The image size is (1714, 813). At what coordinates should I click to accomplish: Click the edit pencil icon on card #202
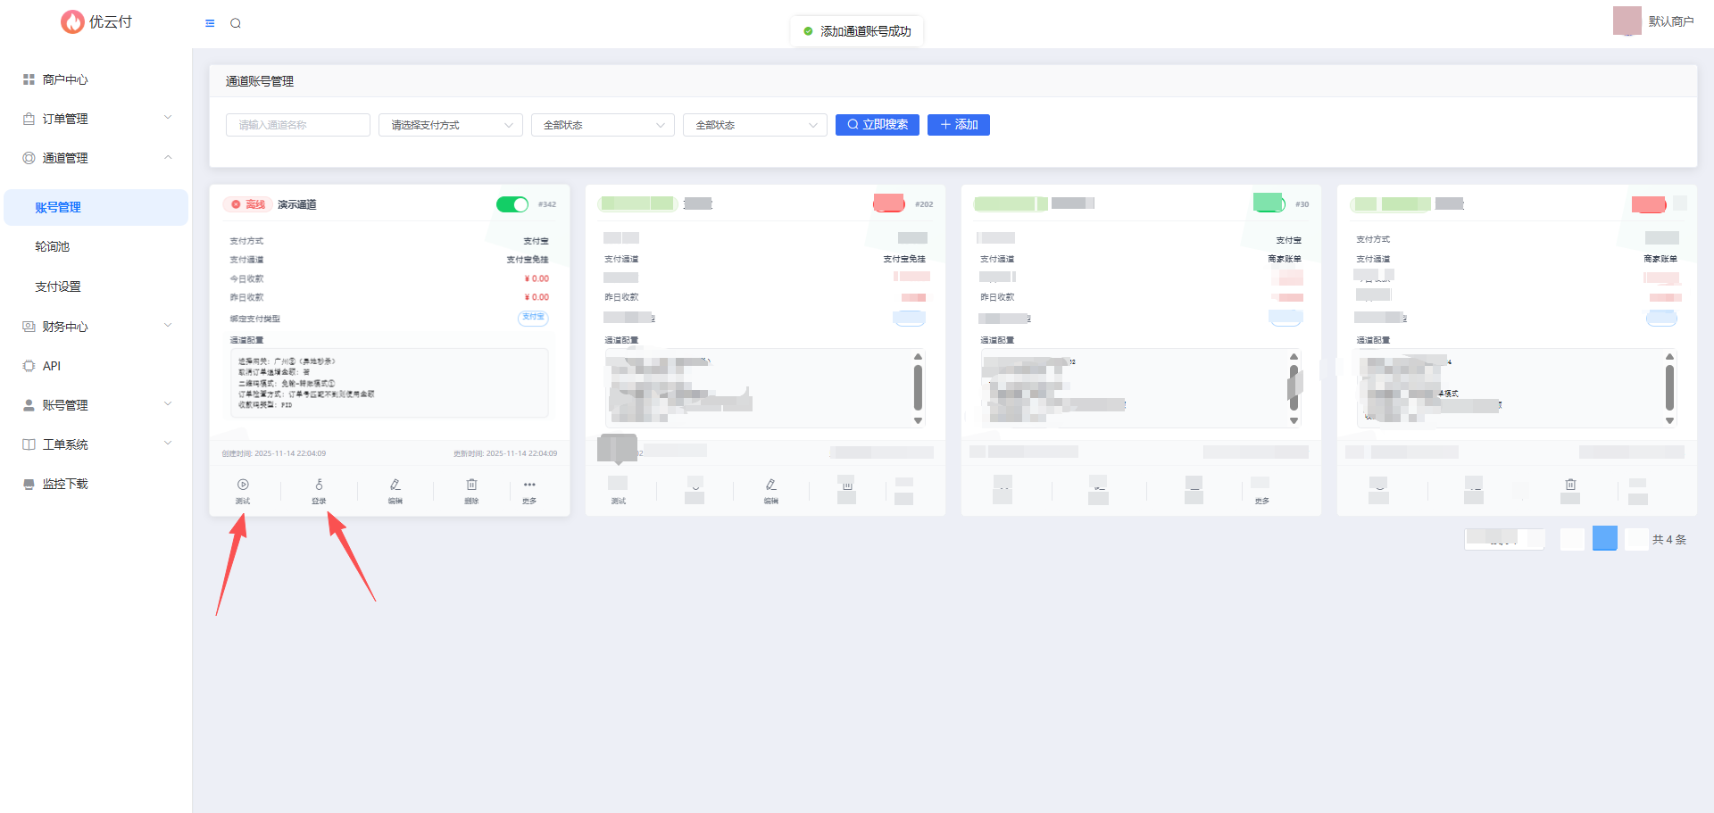(770, 485)
